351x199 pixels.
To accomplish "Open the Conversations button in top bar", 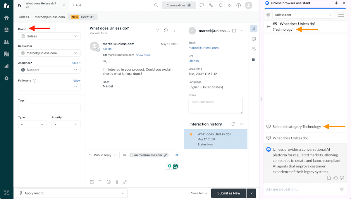I will point(179,5).
